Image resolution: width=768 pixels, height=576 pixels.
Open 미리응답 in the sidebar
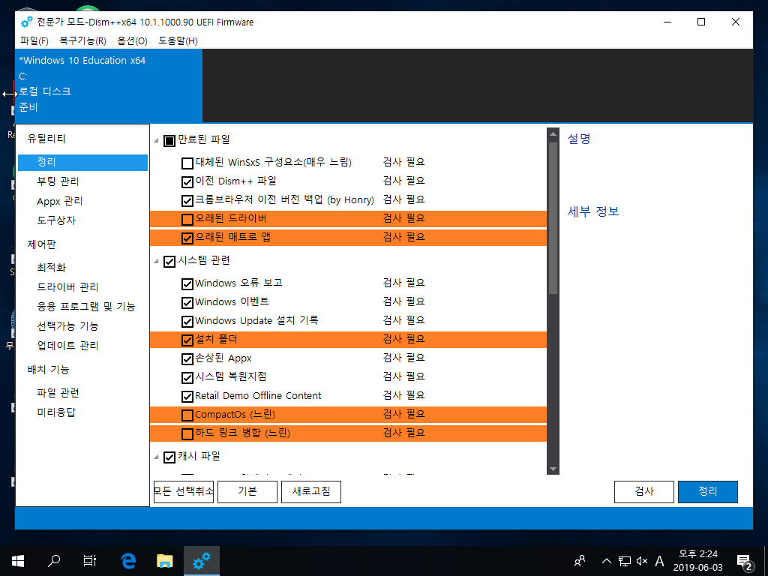(56, 412)
